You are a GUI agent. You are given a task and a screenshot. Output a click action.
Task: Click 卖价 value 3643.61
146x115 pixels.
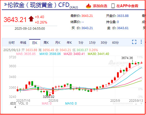pyautogui.click(x=123, y=28)
